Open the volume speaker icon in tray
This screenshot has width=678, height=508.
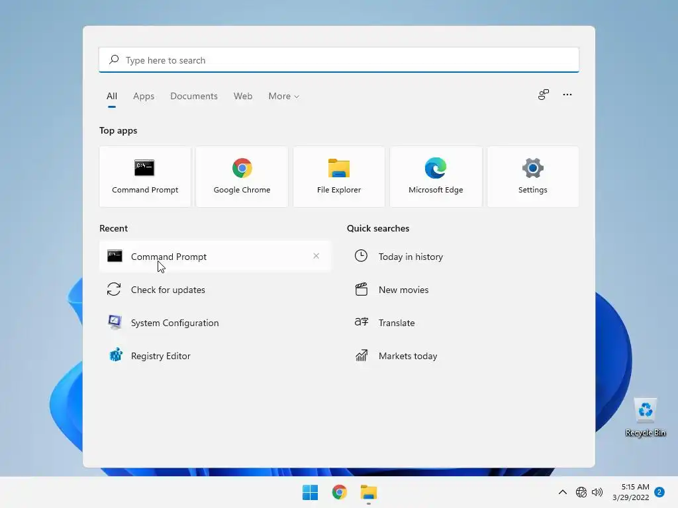point(597,492)
